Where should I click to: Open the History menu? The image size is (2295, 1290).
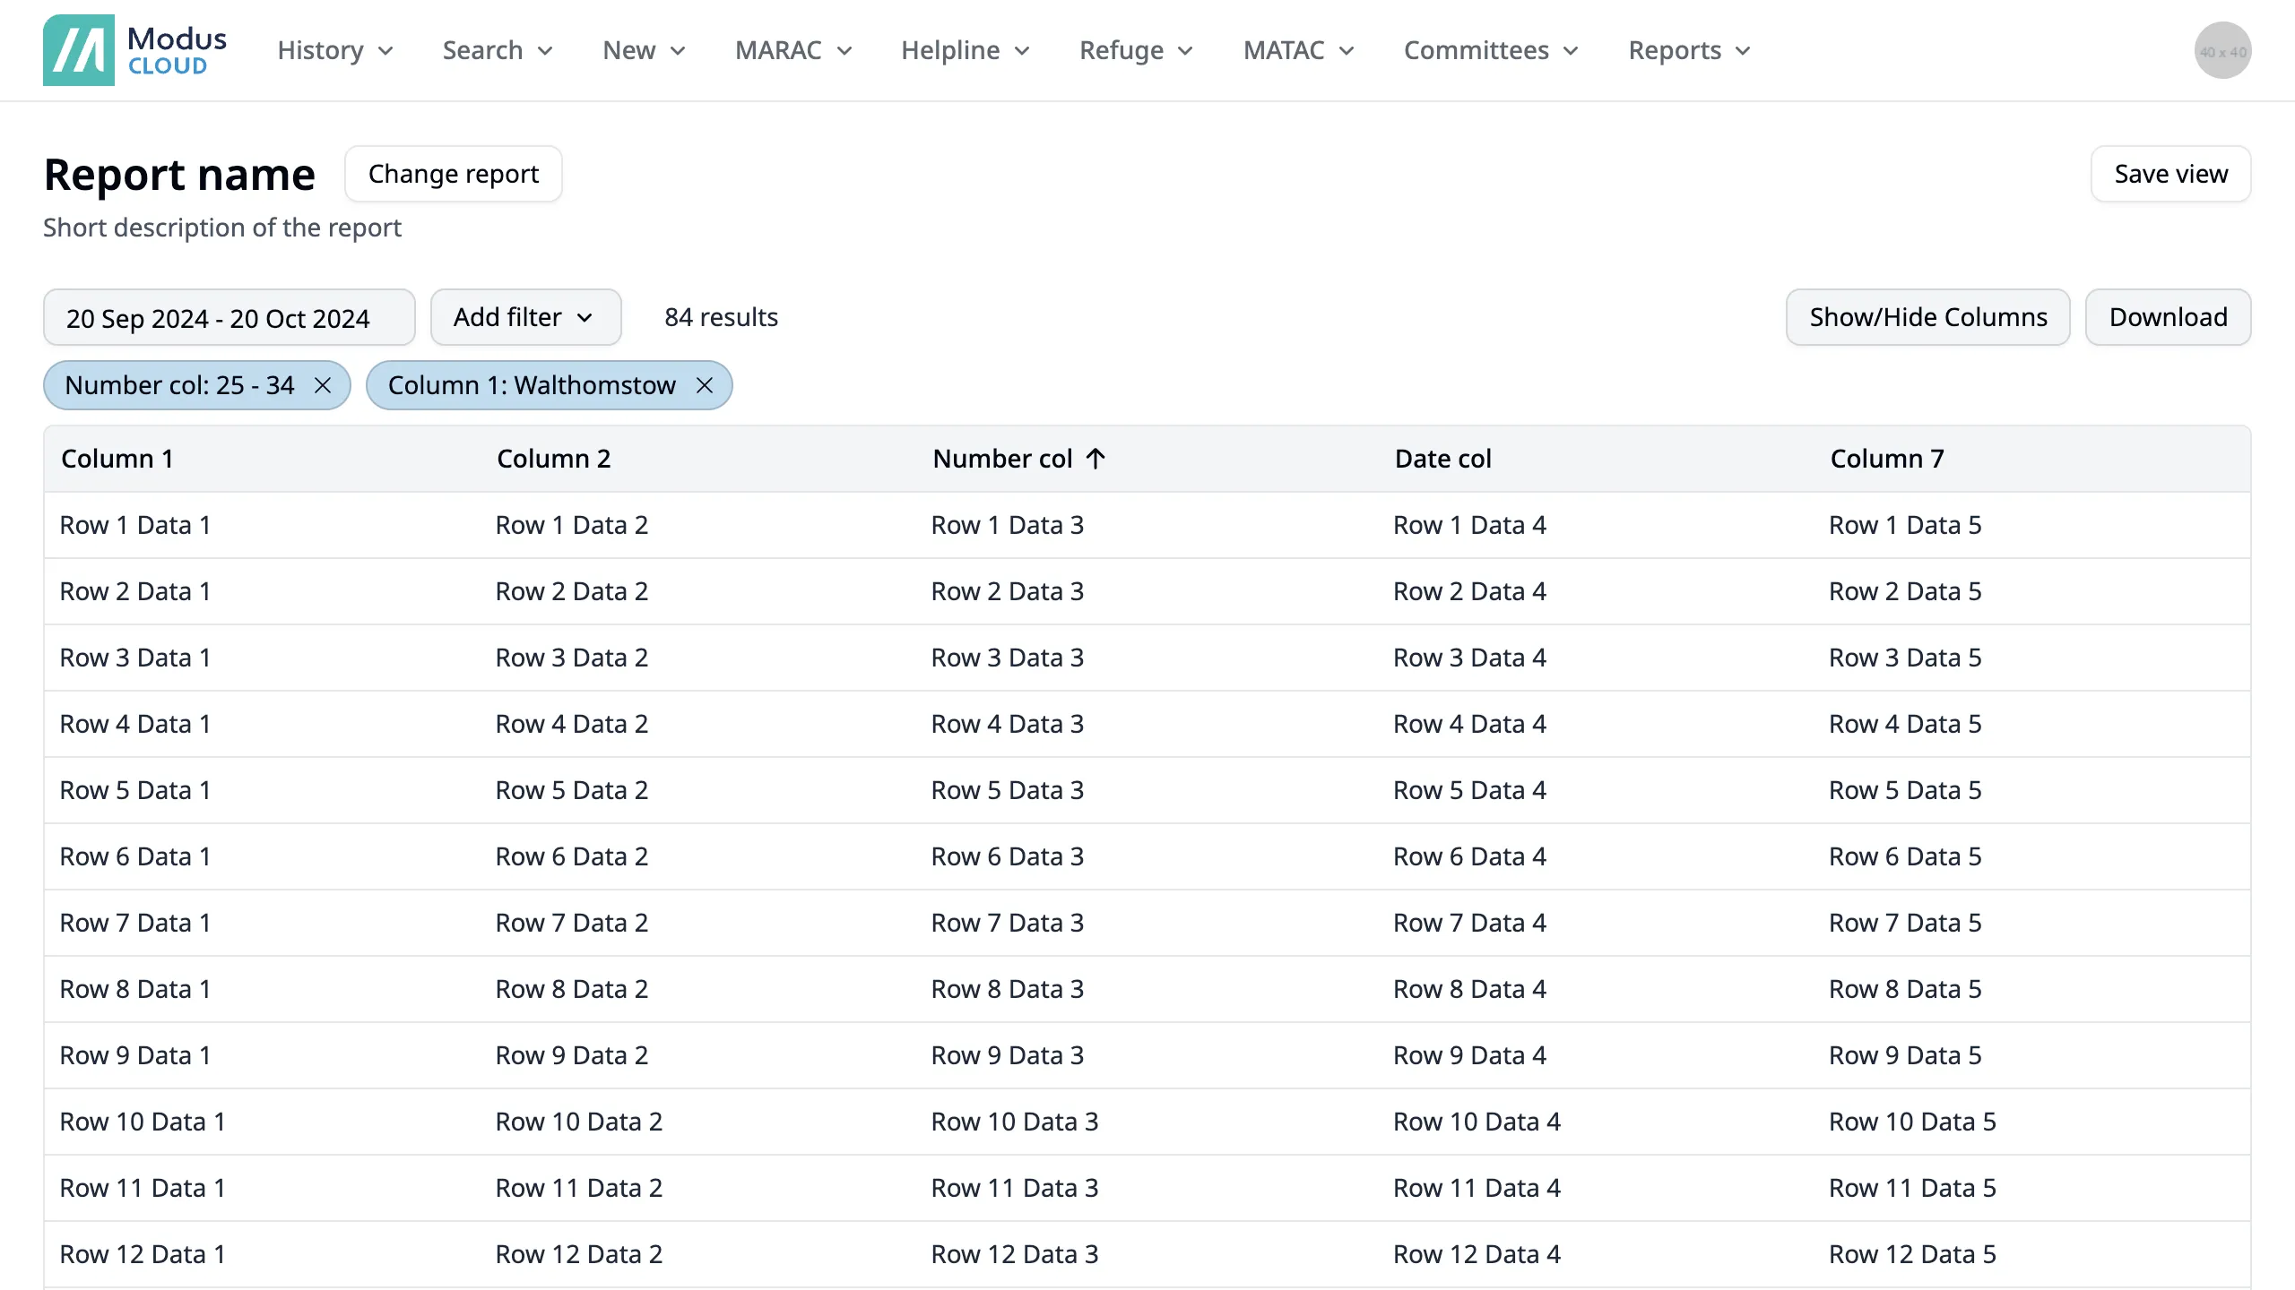(334, 50)
